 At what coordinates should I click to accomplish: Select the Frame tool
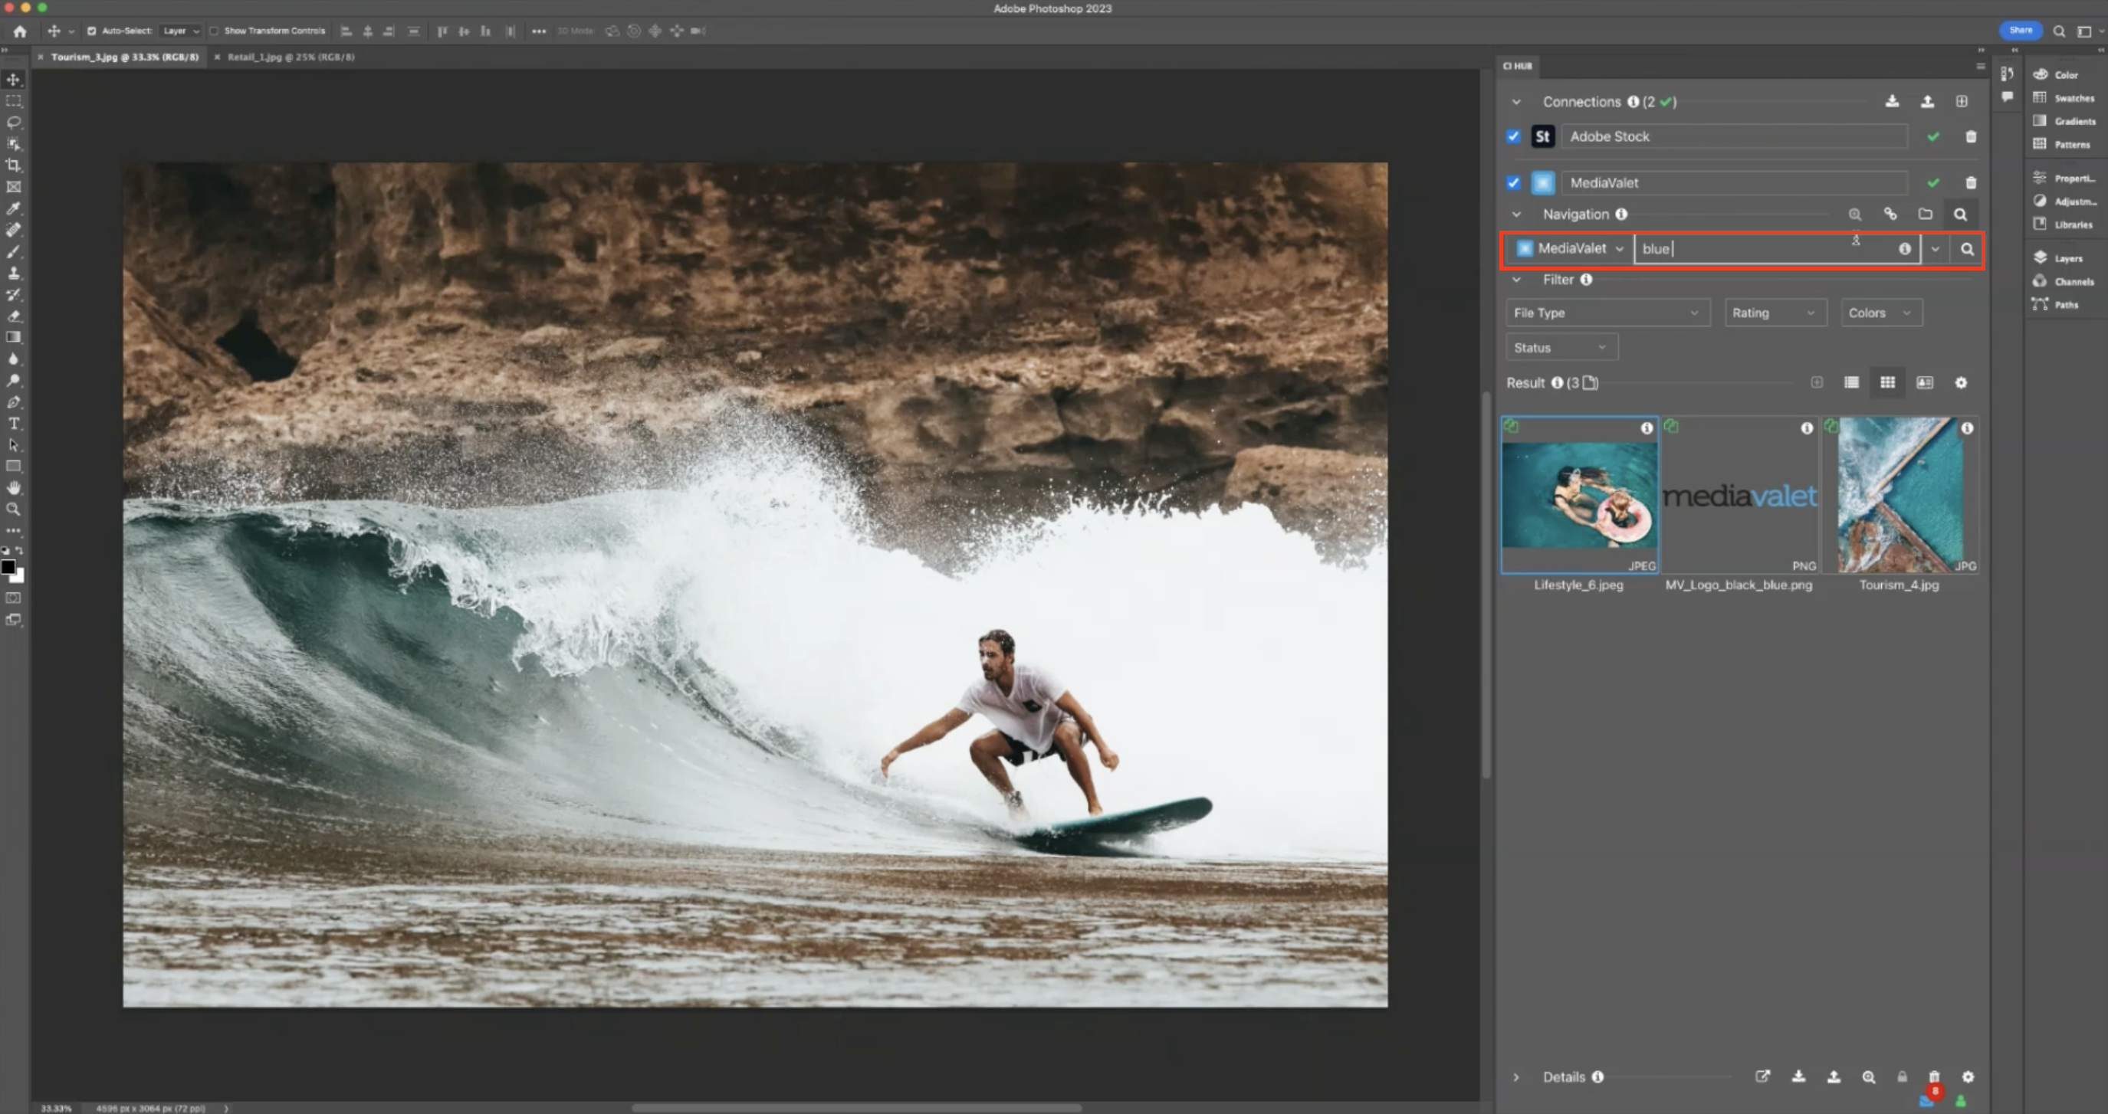[x=13, y=186]
